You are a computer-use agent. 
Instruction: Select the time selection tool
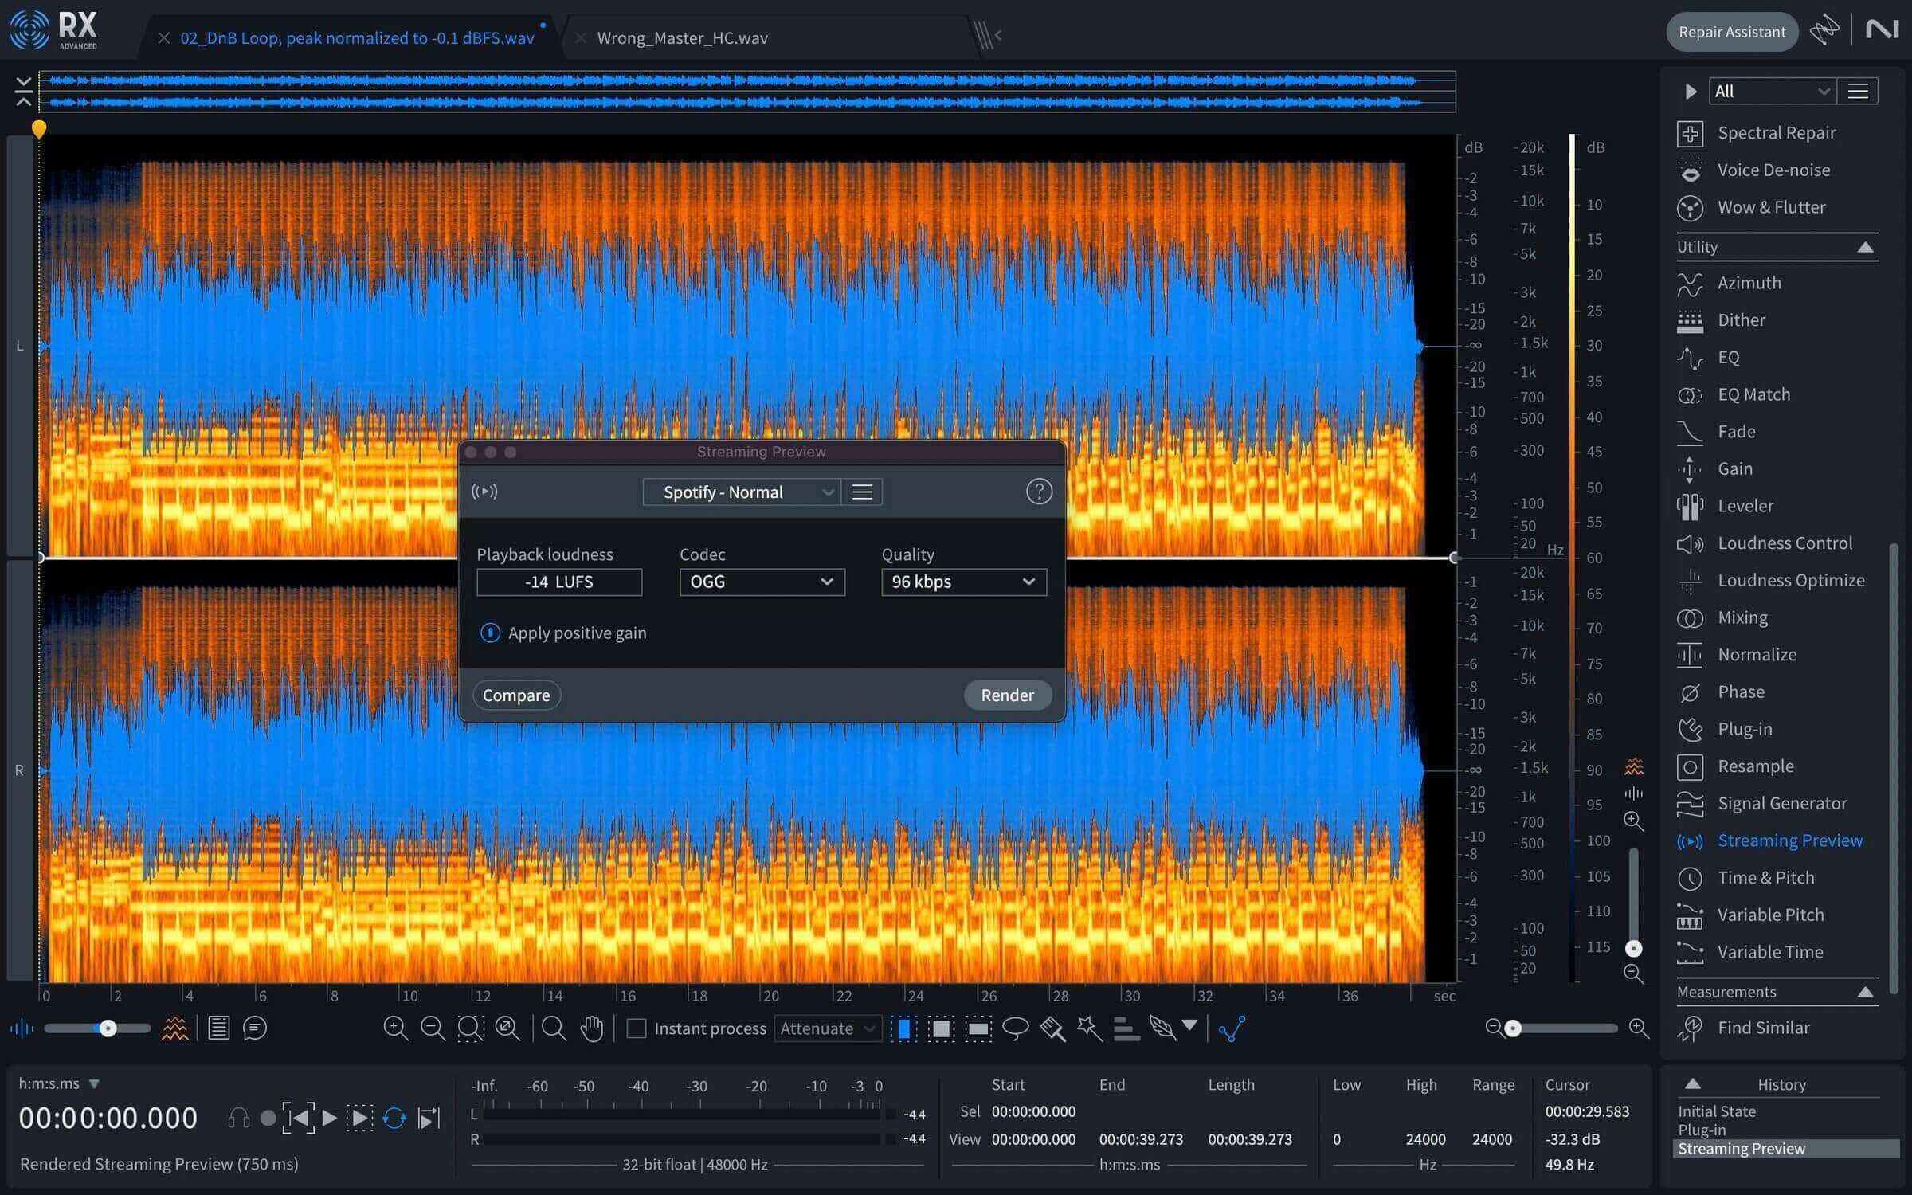pyautogui.click(x=903, y=1028)
